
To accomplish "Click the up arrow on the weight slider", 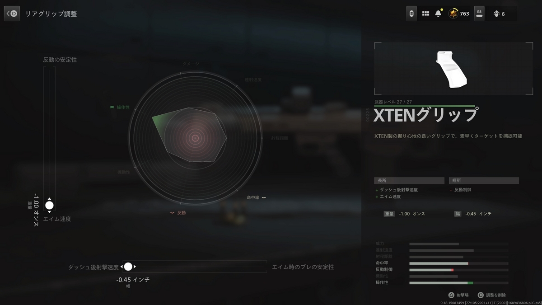I will (x=49, y=199).
